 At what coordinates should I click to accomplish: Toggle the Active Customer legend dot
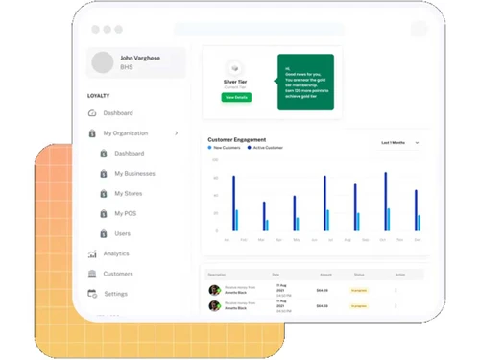coord(249,148)
